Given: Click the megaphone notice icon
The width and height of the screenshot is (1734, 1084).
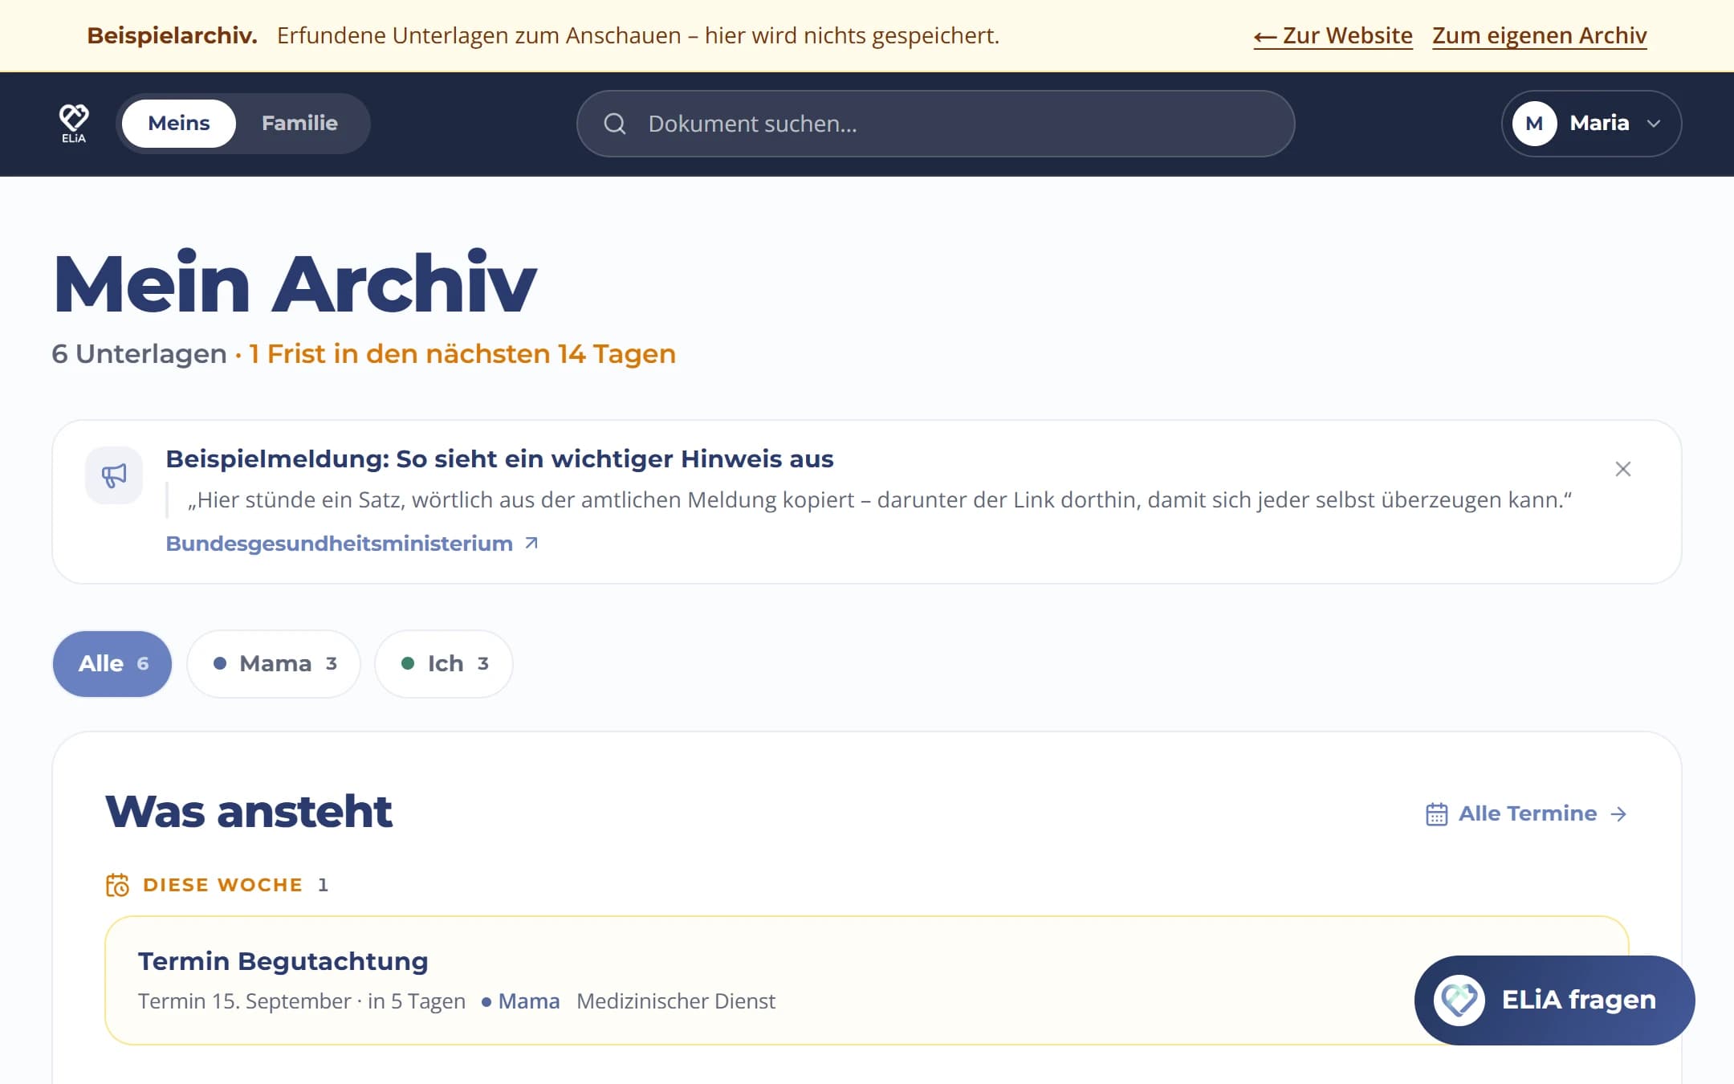Looking at the screenshot, I should click(114, 475).
